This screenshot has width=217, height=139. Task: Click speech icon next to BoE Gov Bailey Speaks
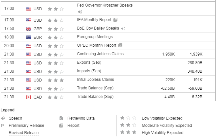point(123,29)
